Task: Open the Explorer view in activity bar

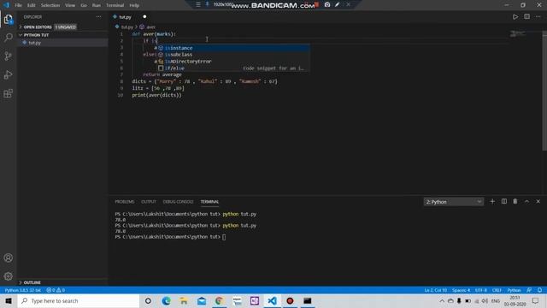Action: coord(8,19)
